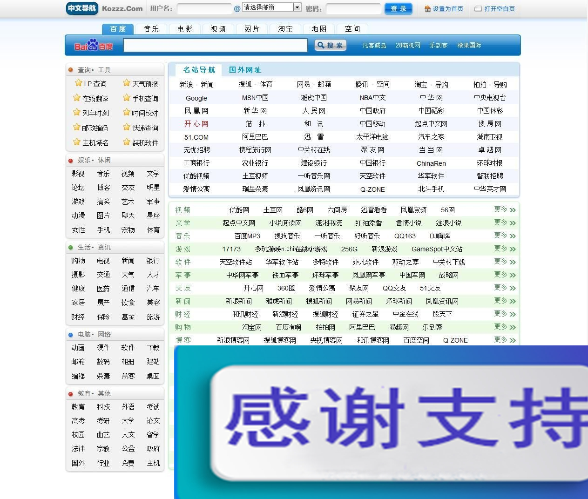Viewport: 588px width, 499px height.
Task: Open the 瑞星杀毒 link
Action: click(x=255, y=189)
